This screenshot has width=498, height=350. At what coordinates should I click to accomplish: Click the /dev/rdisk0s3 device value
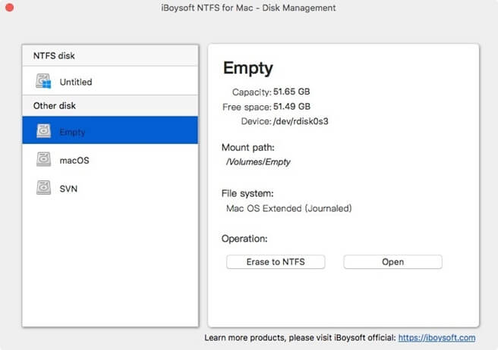(x=301, y=121)
